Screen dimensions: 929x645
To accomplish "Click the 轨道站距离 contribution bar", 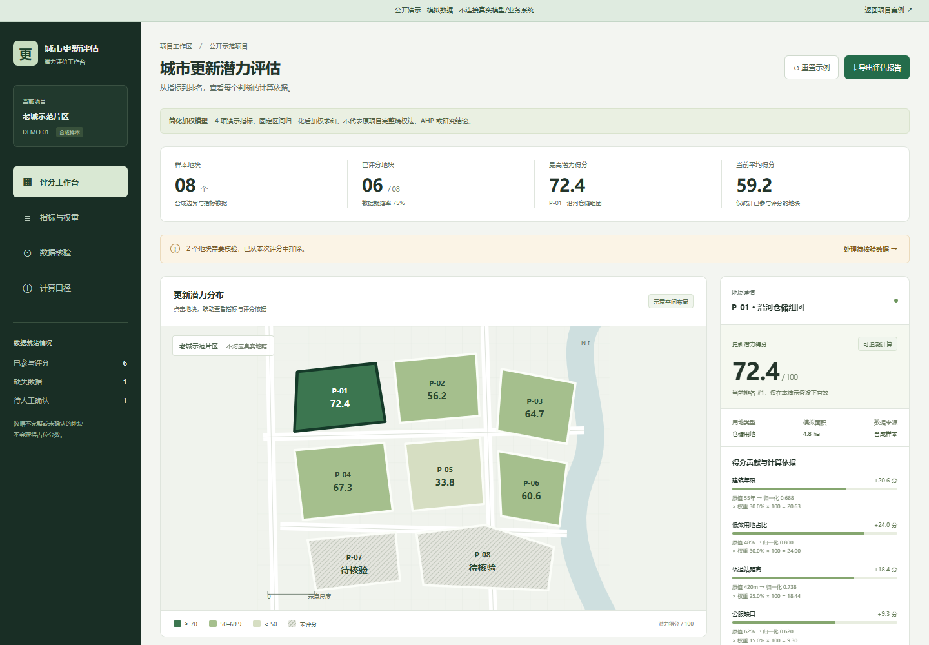I will click(x=814, y=578).
